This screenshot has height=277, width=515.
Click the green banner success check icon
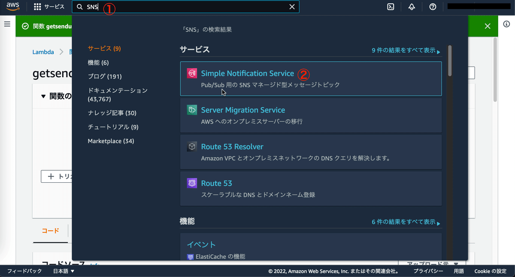pyautogui.click(x=25, y=26)
